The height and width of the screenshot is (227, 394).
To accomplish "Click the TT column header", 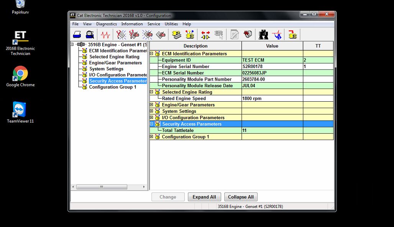I will coord(318,46).
